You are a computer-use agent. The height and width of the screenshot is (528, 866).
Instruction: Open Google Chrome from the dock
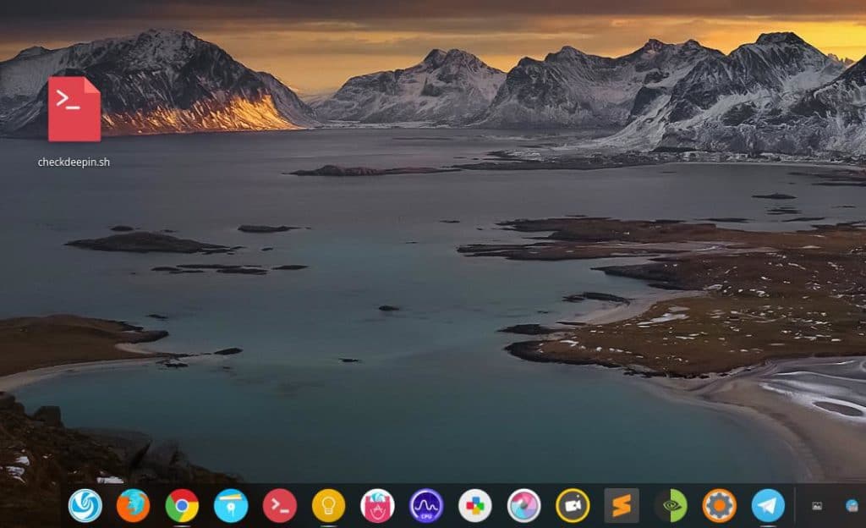(182, 505)
